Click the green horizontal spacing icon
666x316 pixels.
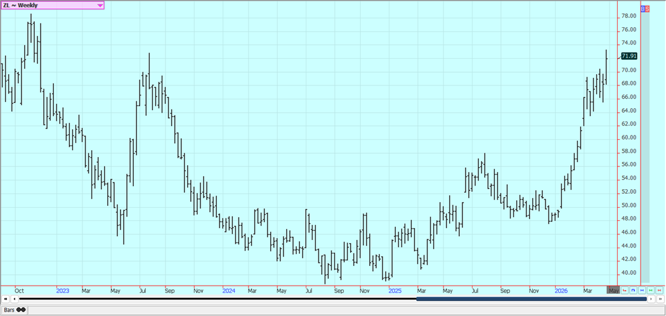(651, 290)
